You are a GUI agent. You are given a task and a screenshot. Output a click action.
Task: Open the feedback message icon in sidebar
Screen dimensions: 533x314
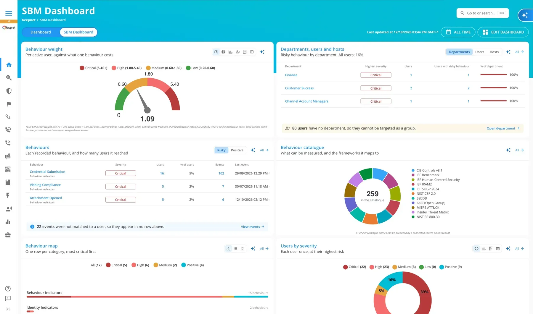(8, 298)
